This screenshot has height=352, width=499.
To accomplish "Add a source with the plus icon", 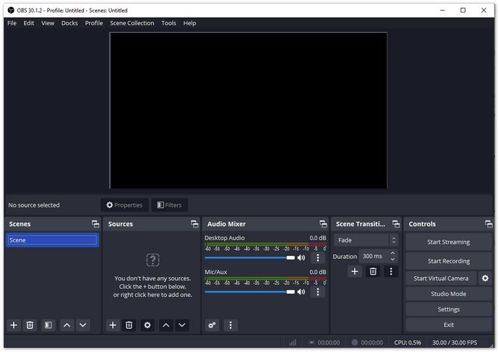I will (x=113, y=325).
